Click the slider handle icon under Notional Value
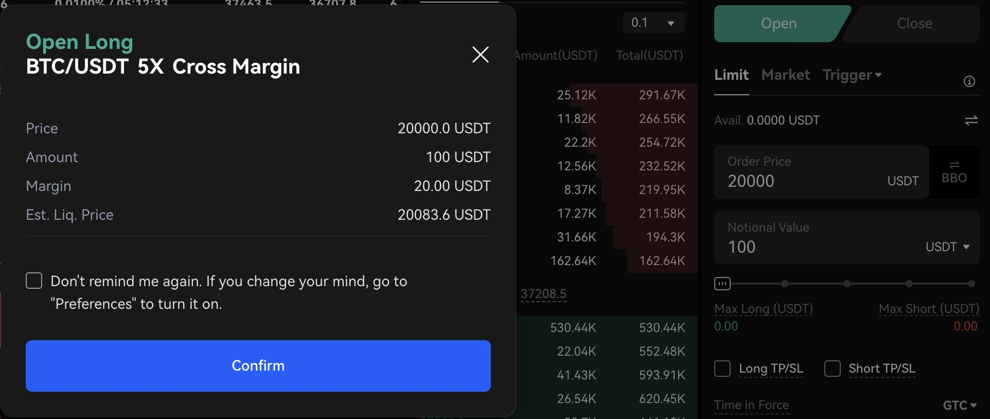This screenshot has height=419, width=990. click(x=722, y=284)
